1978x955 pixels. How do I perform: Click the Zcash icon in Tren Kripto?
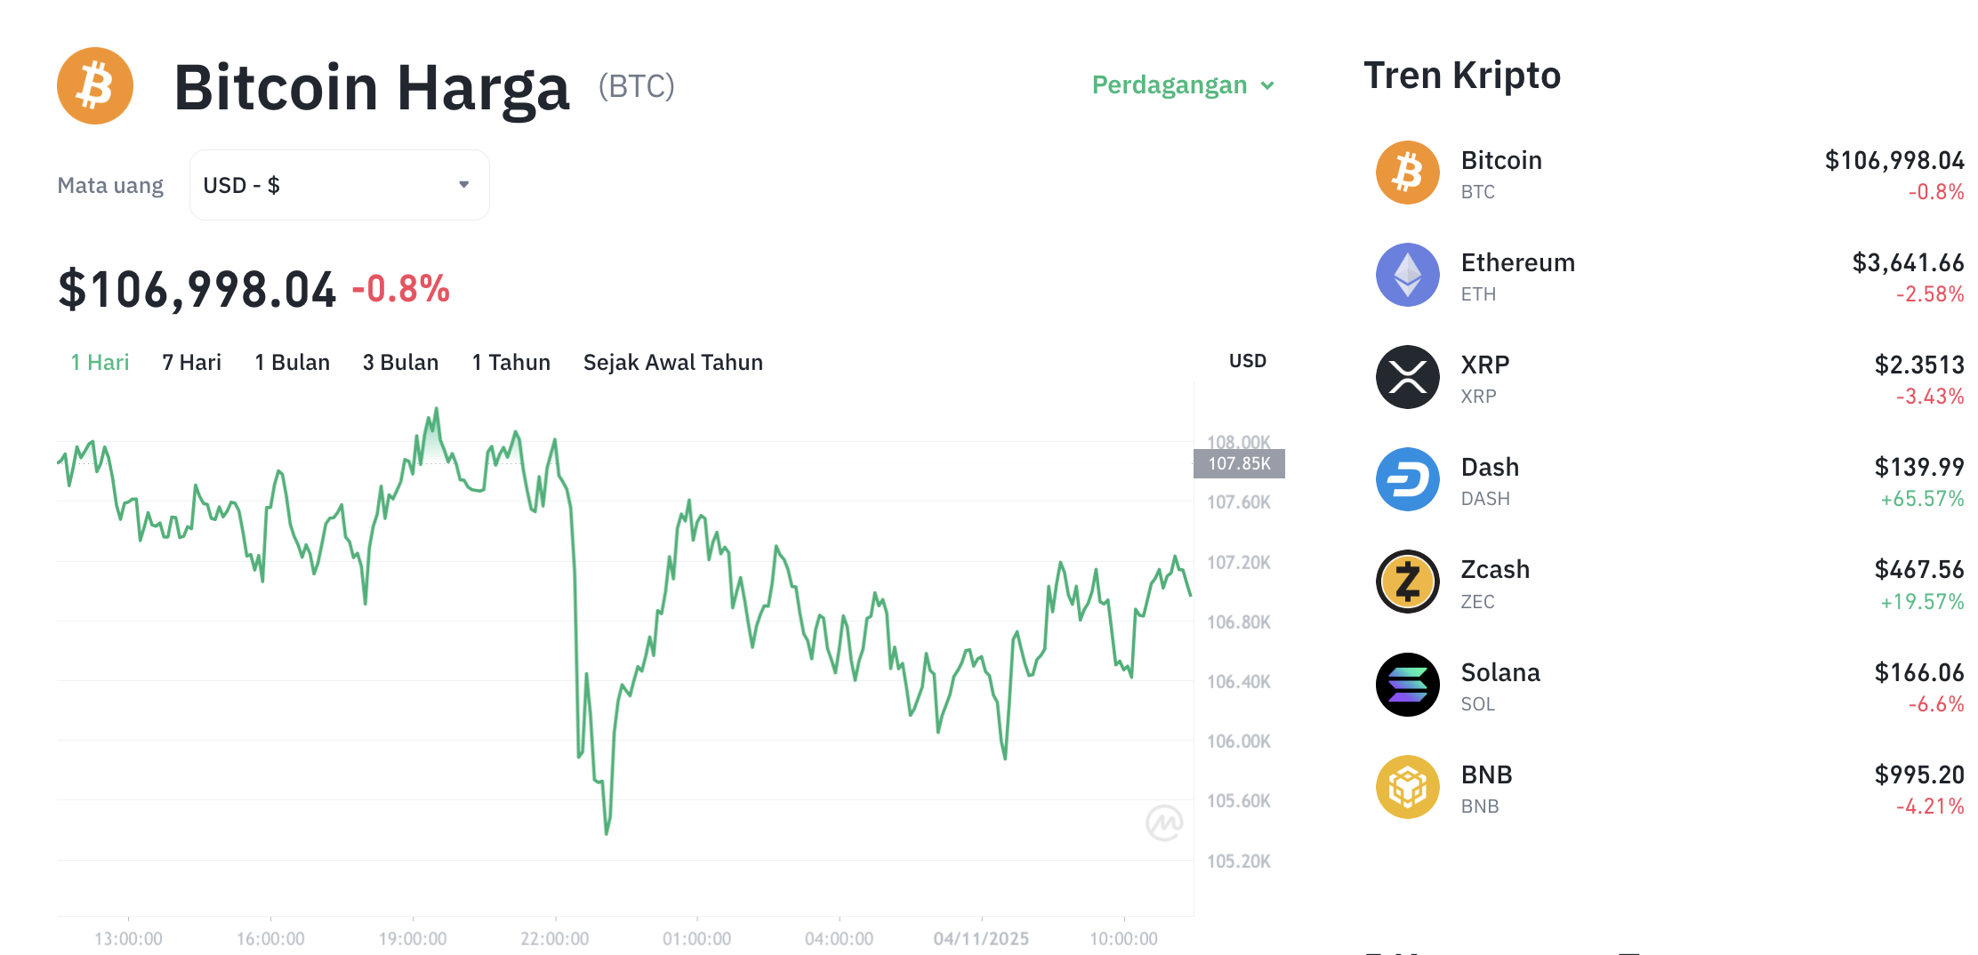pyautogui.click(x=1408, y=582)
